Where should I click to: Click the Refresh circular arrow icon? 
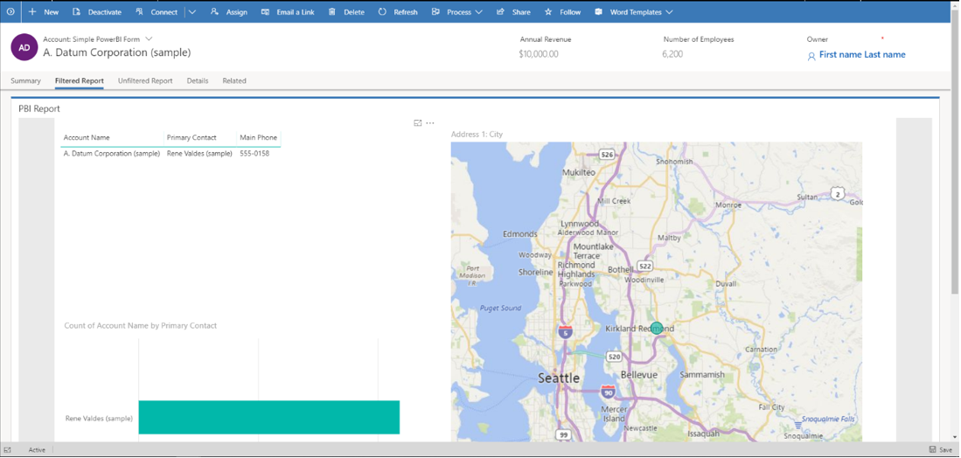(x=382, y=11)
